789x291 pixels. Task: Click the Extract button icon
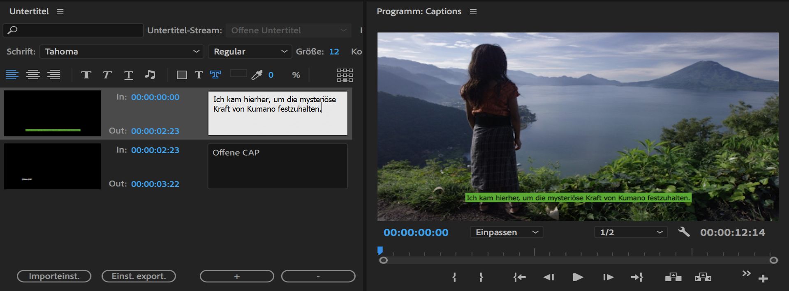(x=703, y=277)
